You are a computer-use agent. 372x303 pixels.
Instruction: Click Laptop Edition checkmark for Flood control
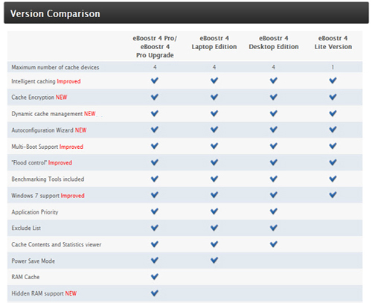[214, 162]
